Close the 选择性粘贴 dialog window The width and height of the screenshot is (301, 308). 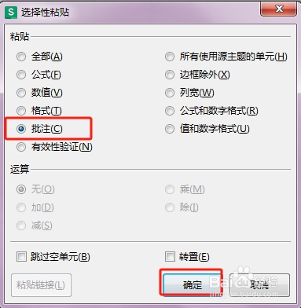coord(278,9)
